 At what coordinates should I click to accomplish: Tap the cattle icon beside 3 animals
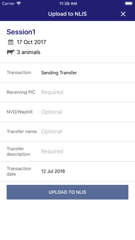point(11,52)
